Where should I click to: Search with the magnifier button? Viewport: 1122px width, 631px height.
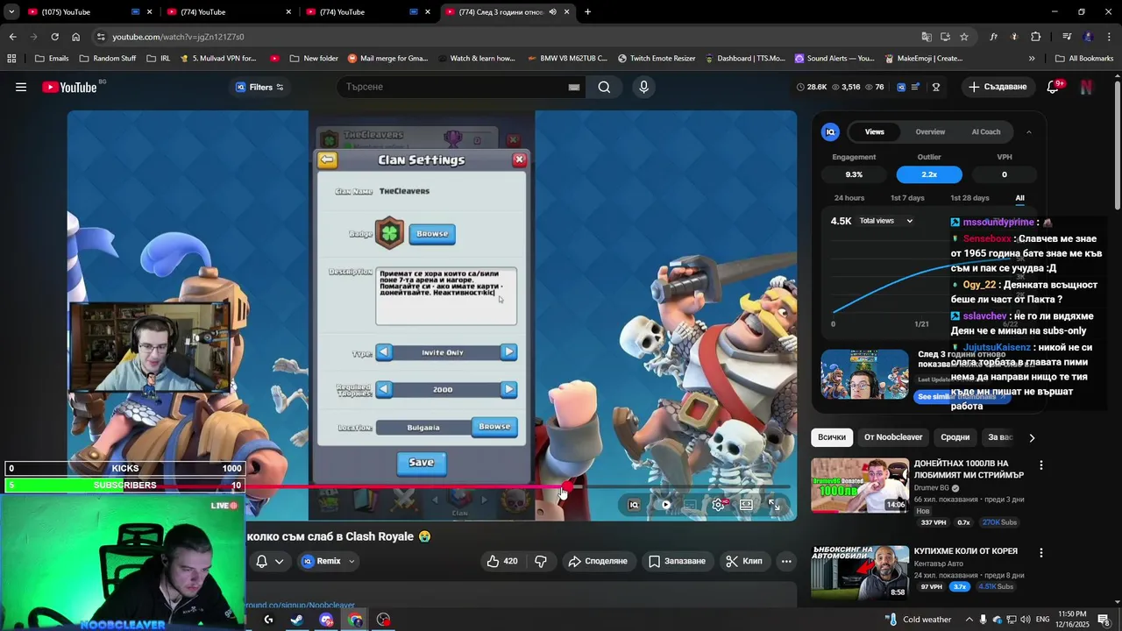(x=604, y=87)
